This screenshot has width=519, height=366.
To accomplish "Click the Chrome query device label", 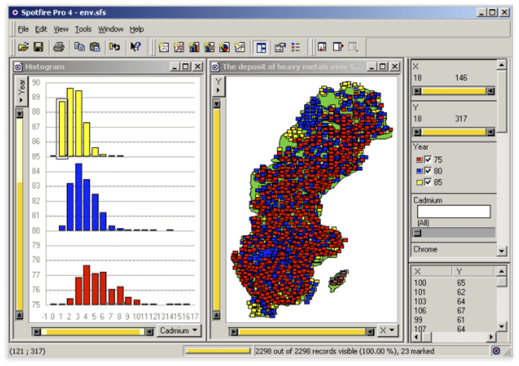I will tap(425, 249).
